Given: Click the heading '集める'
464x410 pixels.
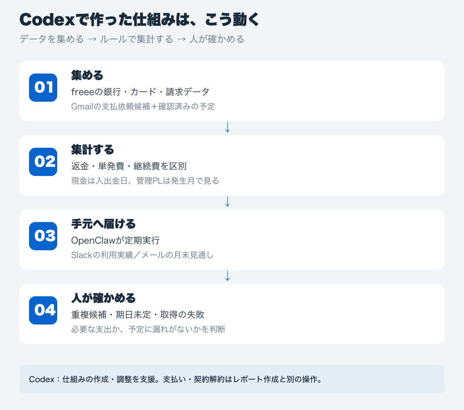Looking at the screenshot, I should (x=87, y=75).
